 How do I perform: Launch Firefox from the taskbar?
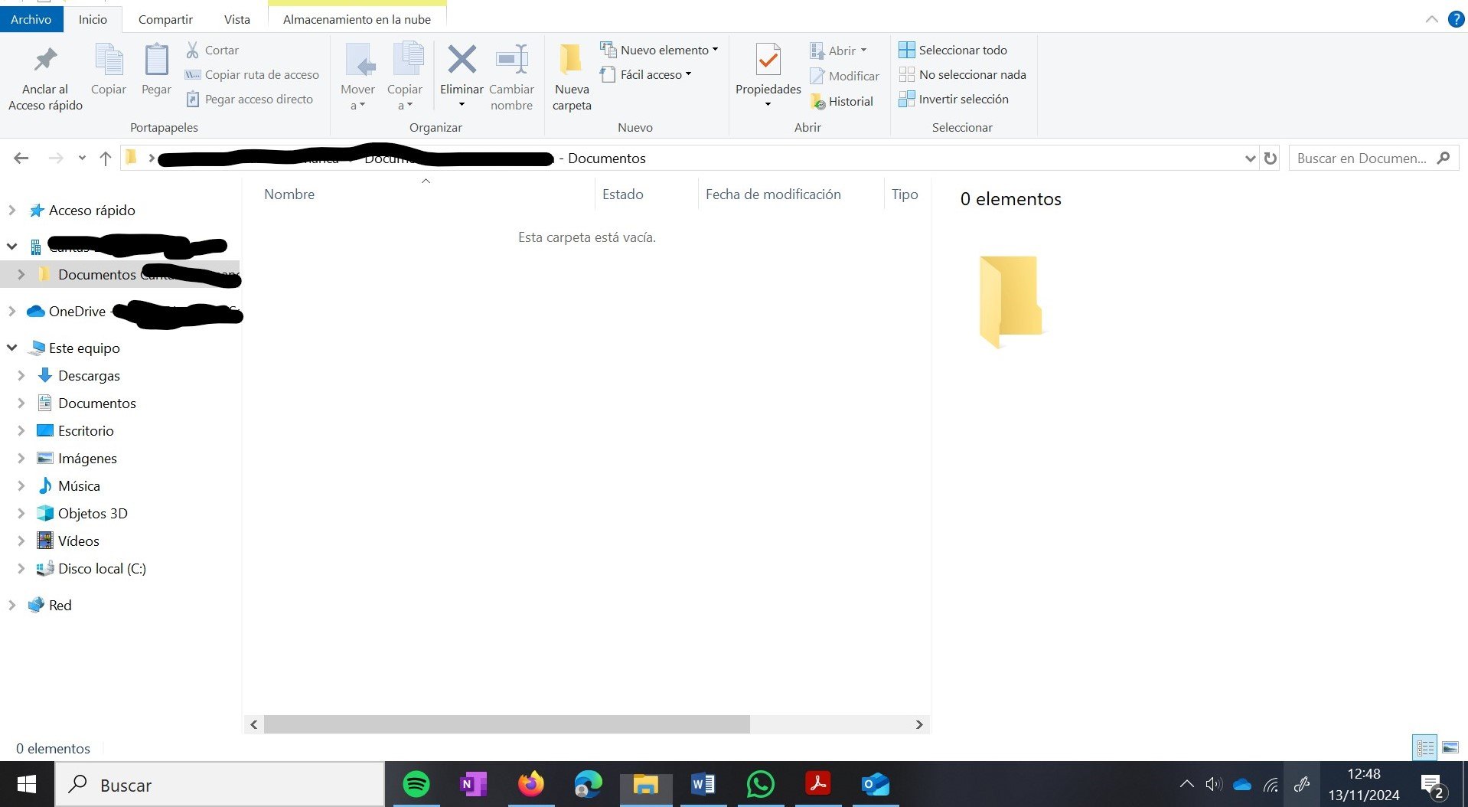pyautogui.click(x=530, y=784)
